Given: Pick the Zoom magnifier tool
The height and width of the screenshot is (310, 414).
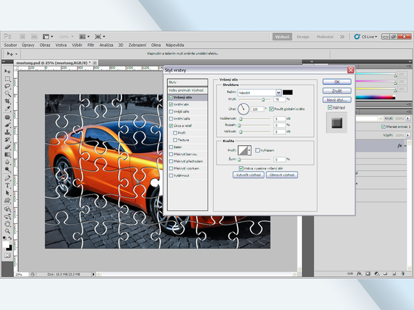Looking at the screenshot, I should pyautogui.click(x=7, y=231).
